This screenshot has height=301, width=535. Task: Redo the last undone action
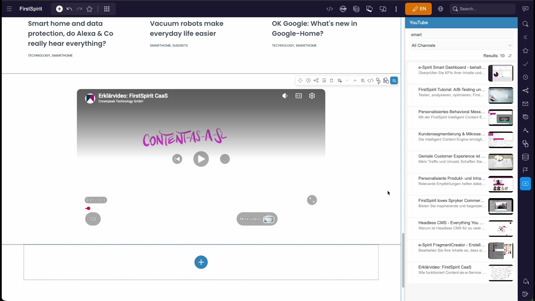pyautogui.click(x=79, y=9)
